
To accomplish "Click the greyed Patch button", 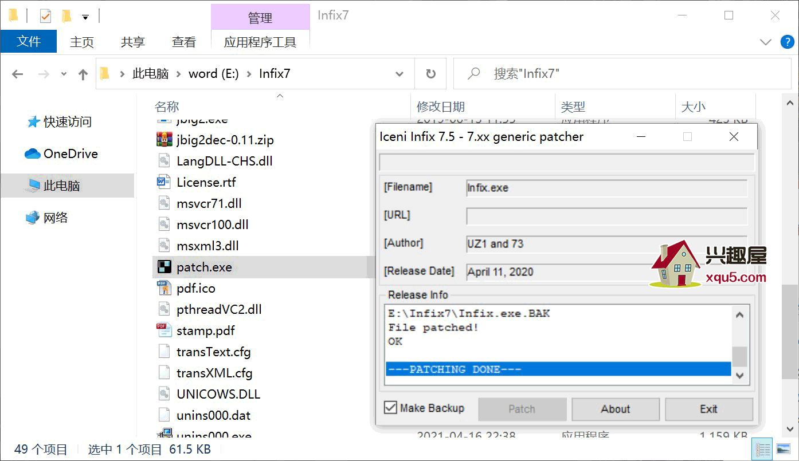I will (x=522, y=409).
